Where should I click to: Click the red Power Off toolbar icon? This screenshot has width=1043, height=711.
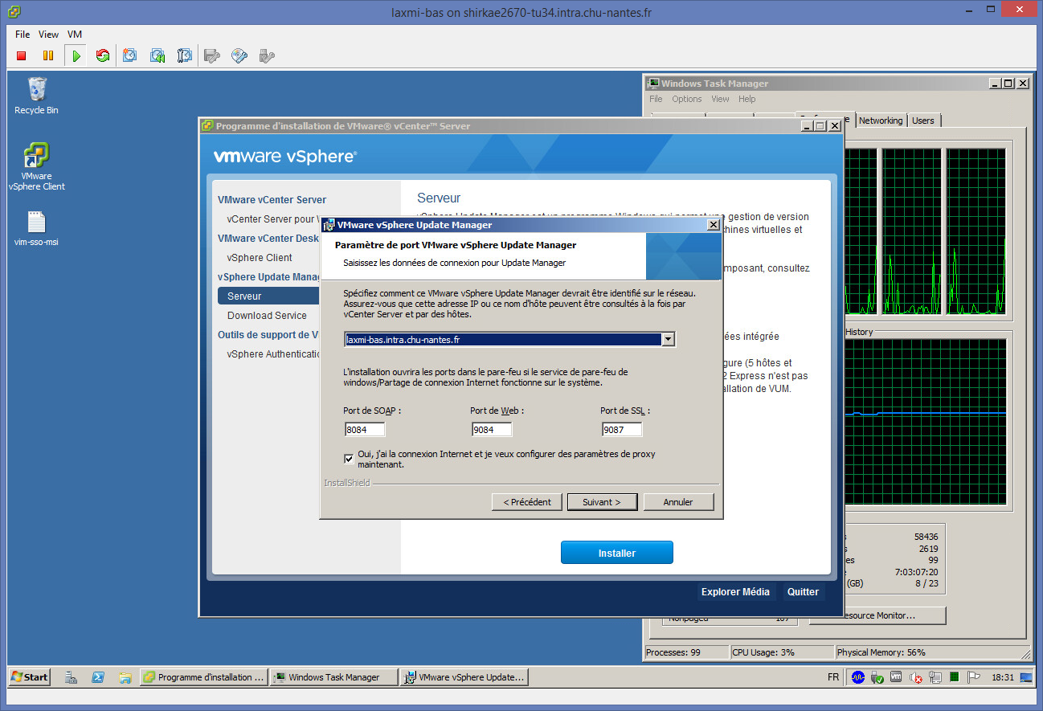[x=22, y=55]
